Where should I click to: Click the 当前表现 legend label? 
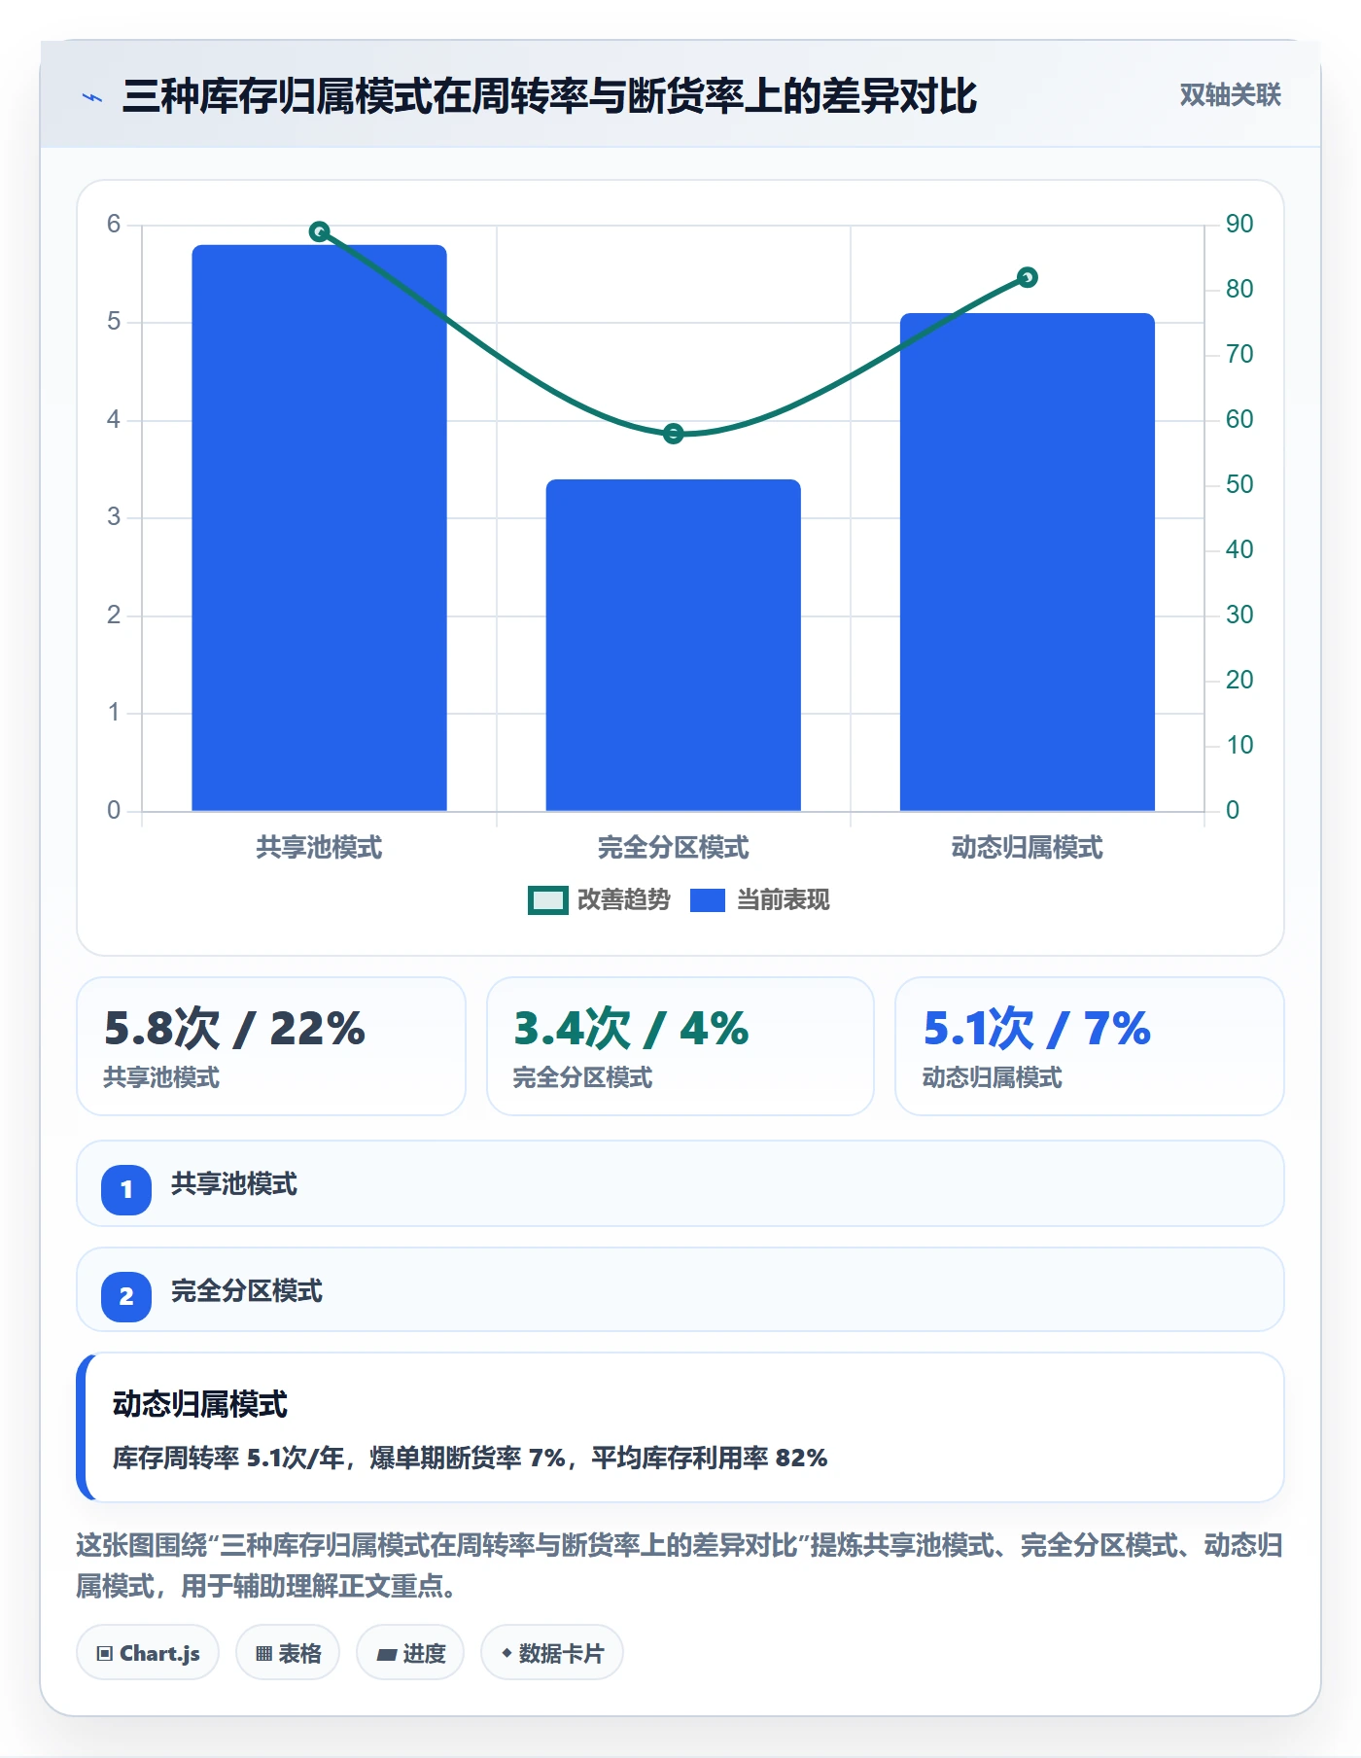tap(784, 900)
